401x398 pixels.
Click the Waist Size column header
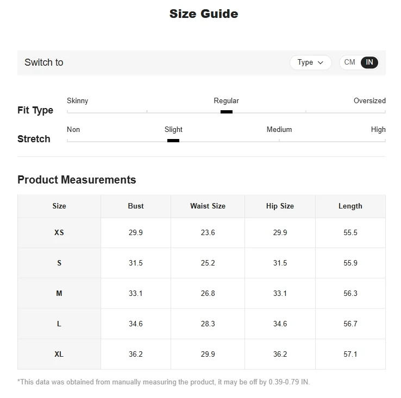208,206
